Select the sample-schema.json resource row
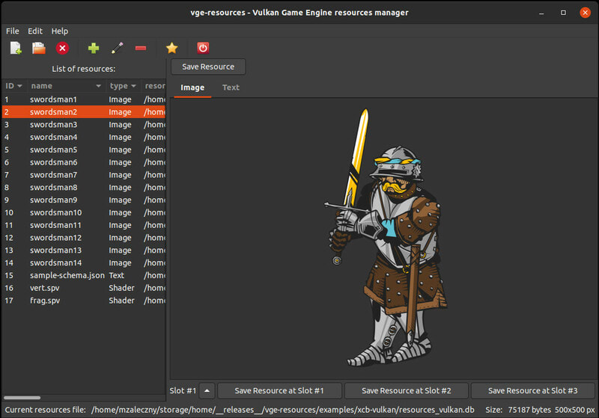Image resolution: width=599 pixels, height=418 pixels. tap(67, 275)
